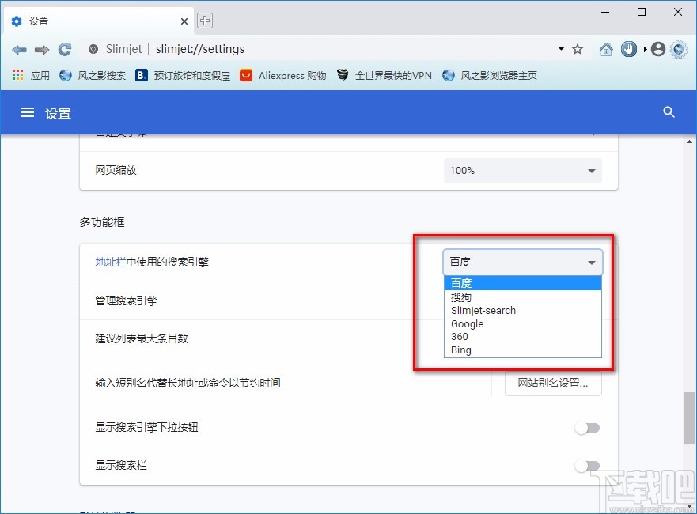Click the vertical scrollbar thumb
This screenshot has height=514, width=697.
[x=689, y=418]
